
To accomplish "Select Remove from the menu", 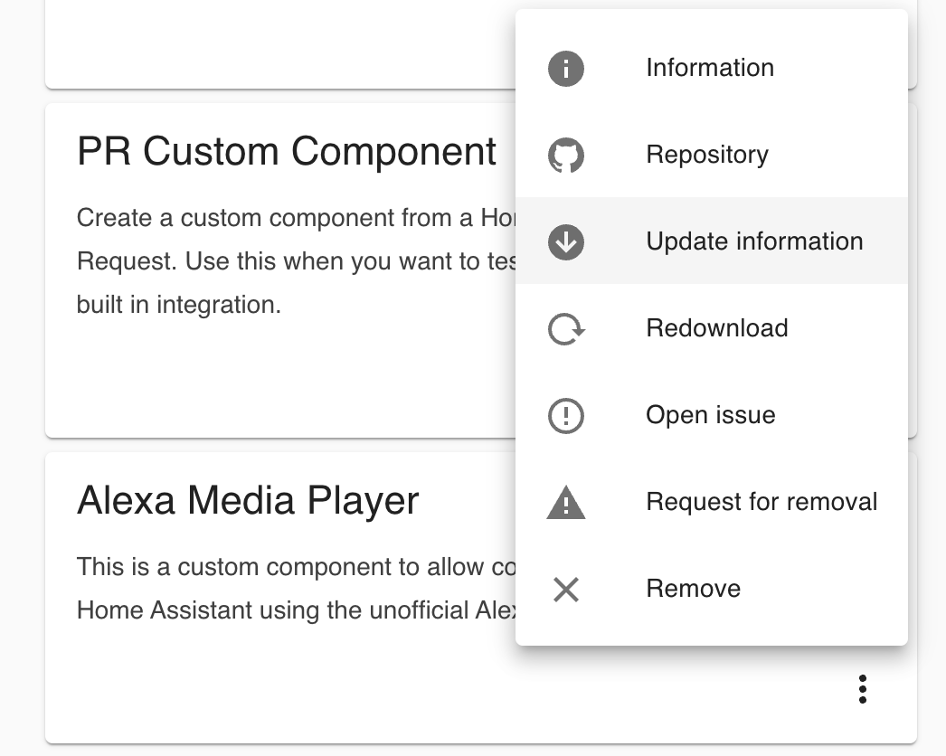I will (712, 589).
